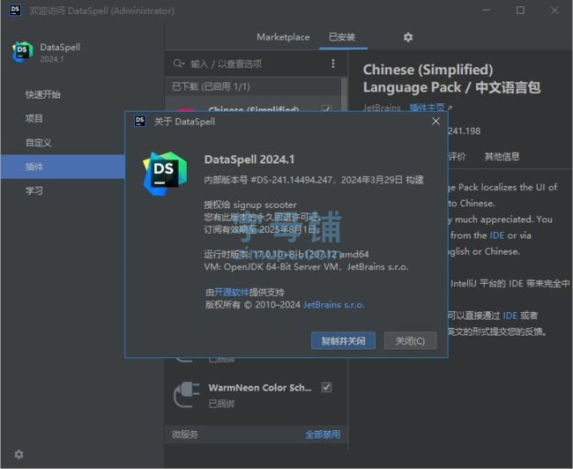The image size is (573, 469).
Task: Maximize the DataSpell welcome window
Action: (x=520, y=11)
